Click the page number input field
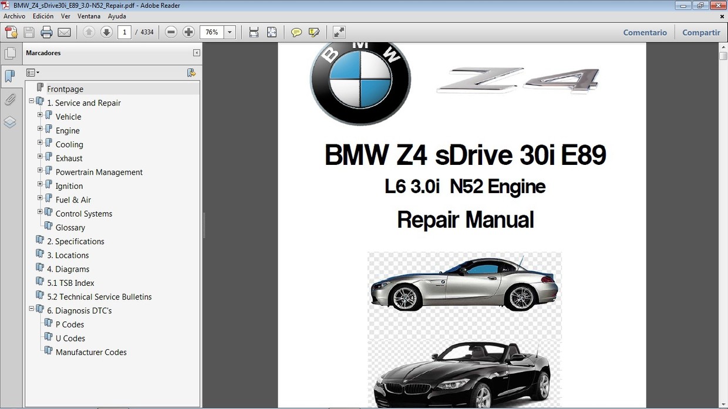This screenshot has width=728, height=409. tap(124, 32)
